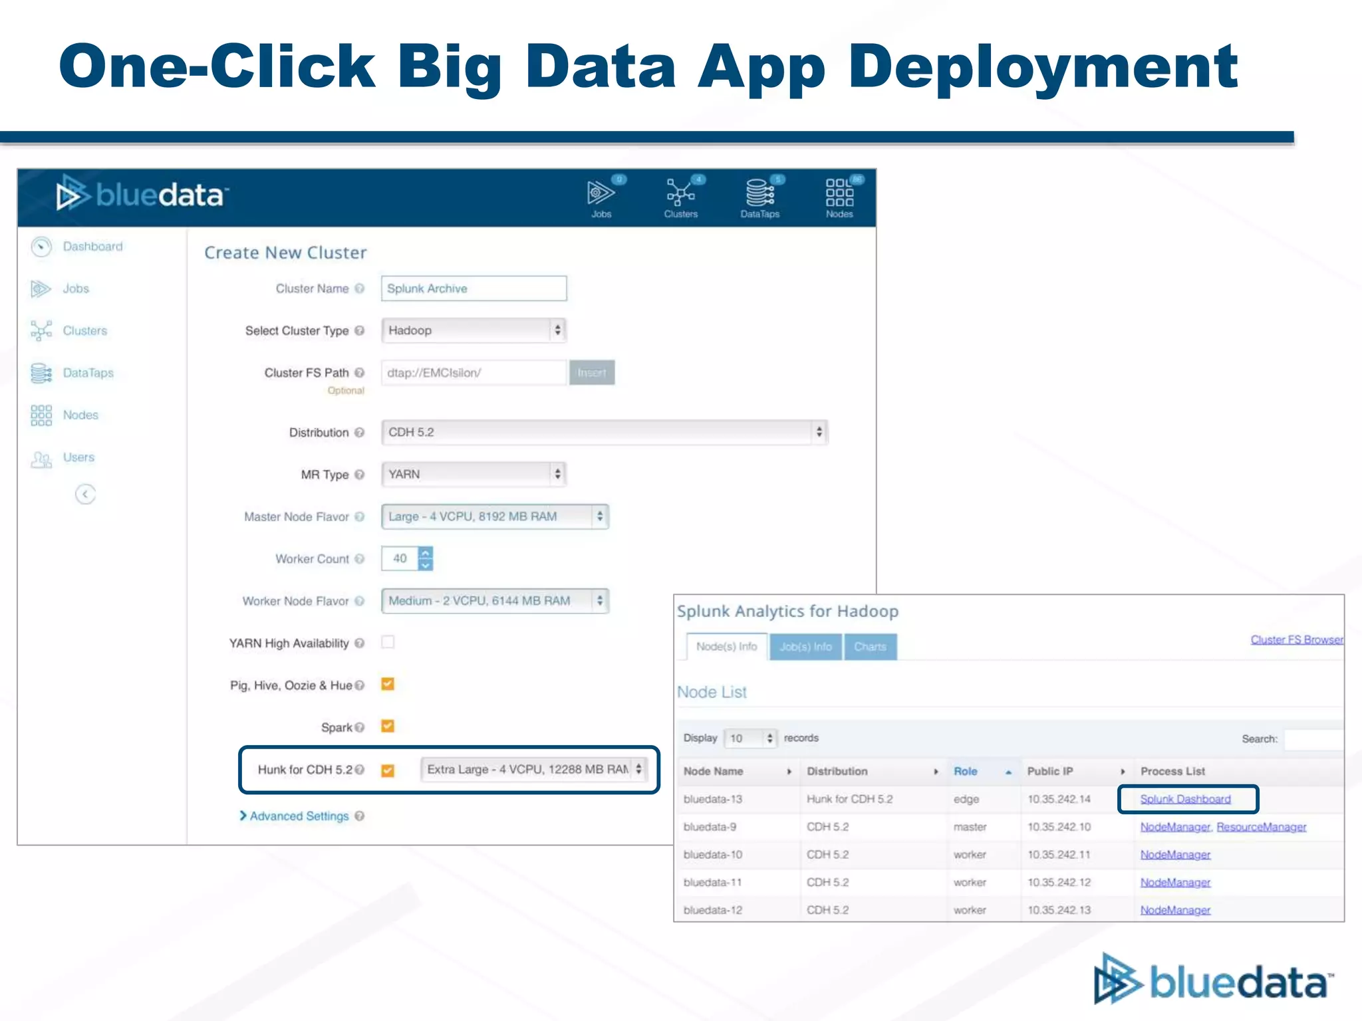Click help icon next to Master Node Flavor
The image size is (1362, 1021).
tap(360, 516)
